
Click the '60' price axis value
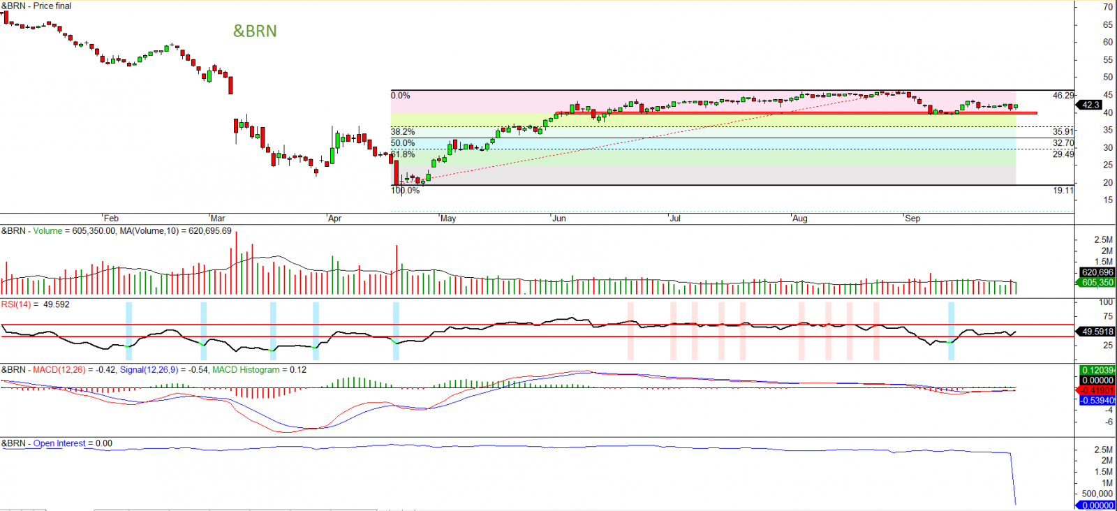[1108, 42]
